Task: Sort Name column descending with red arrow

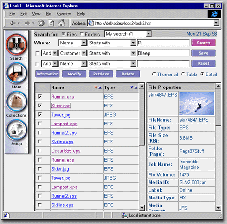Action: click(x=96, y=87)
